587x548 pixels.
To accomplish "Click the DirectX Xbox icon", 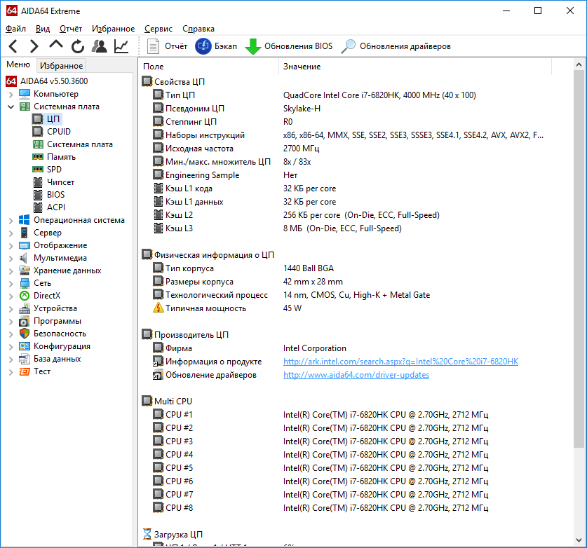I will point(25,296).
